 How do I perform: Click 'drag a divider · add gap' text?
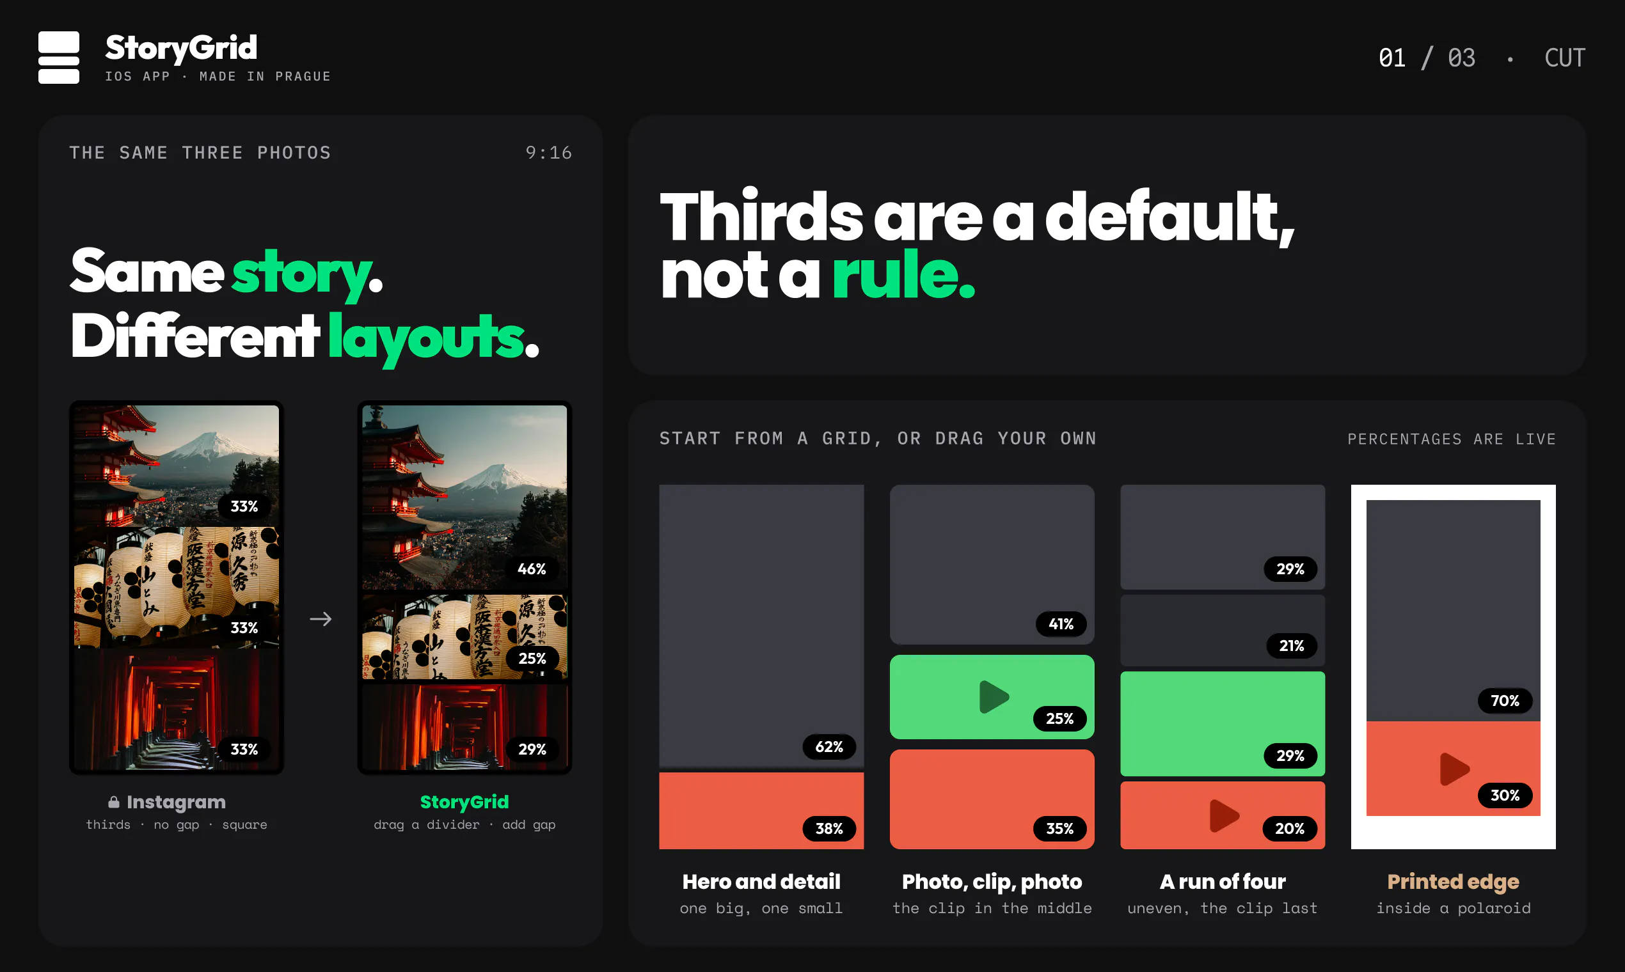click(464, 825)
